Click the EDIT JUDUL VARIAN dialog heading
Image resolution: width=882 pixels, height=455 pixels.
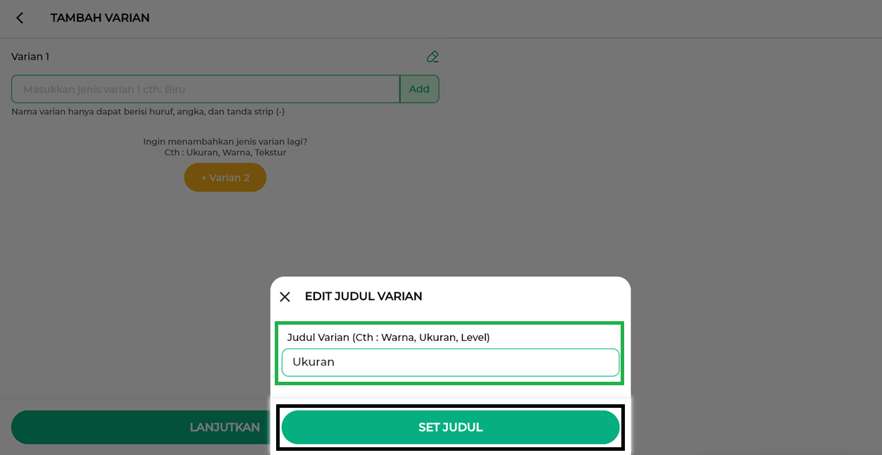(364, 297)
